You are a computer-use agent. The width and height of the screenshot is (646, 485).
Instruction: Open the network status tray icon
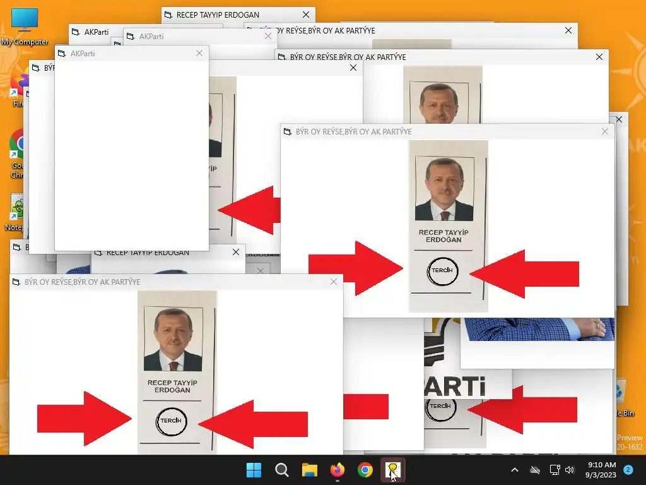[x=555, y=470]
